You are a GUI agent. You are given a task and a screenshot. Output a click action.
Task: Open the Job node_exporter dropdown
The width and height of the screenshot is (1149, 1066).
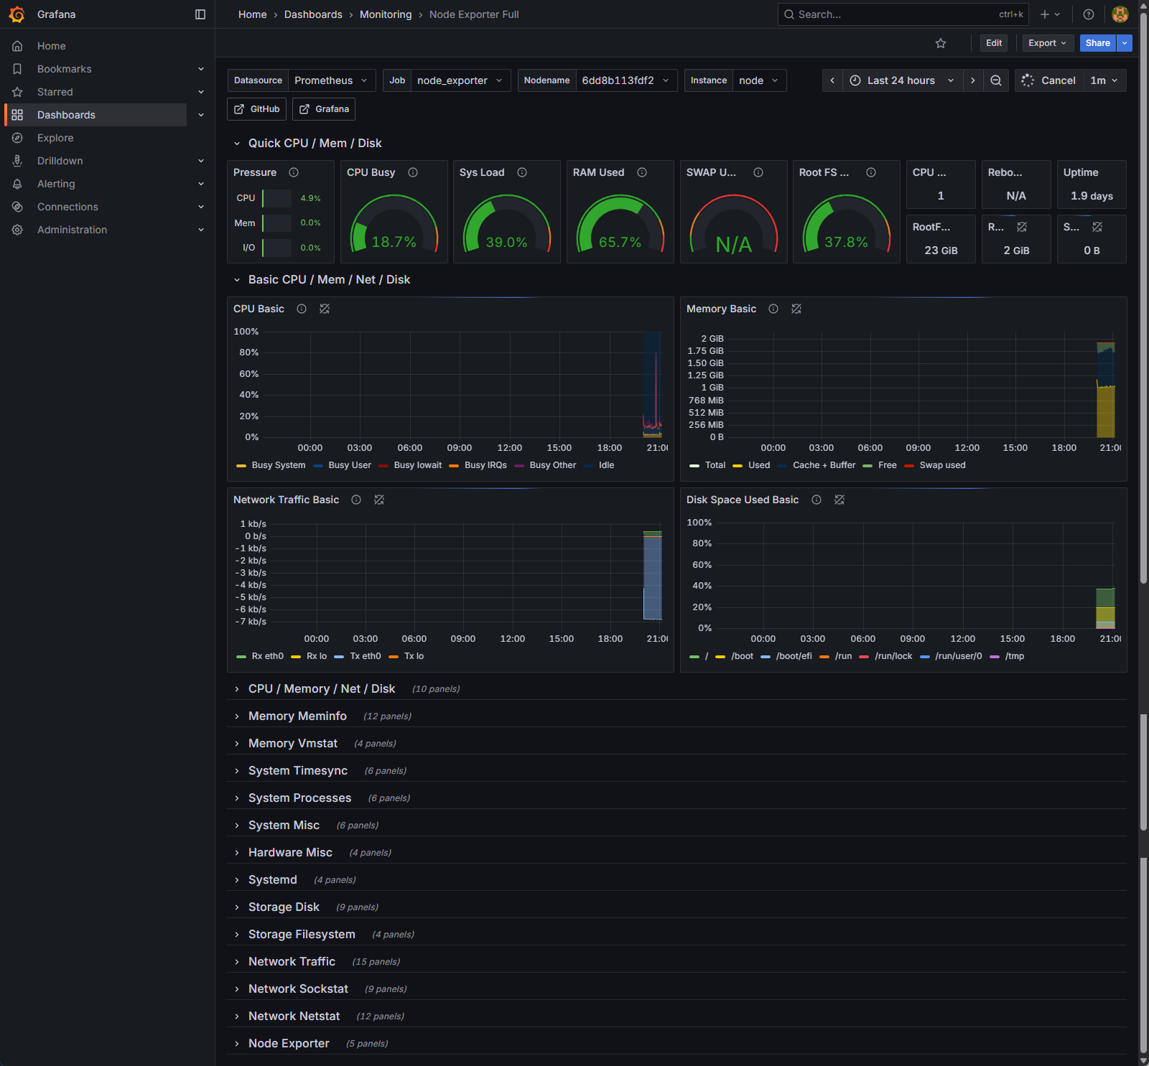click(460, 80)
